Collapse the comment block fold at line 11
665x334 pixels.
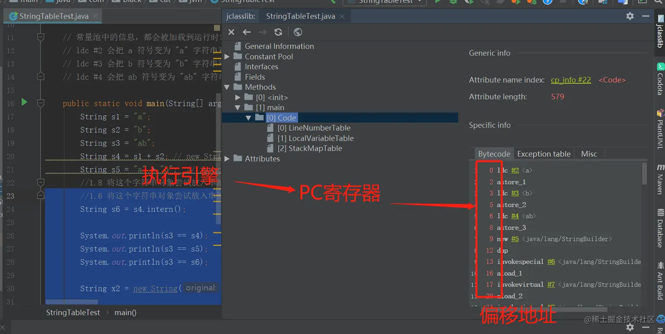click(x=41, y=37)
